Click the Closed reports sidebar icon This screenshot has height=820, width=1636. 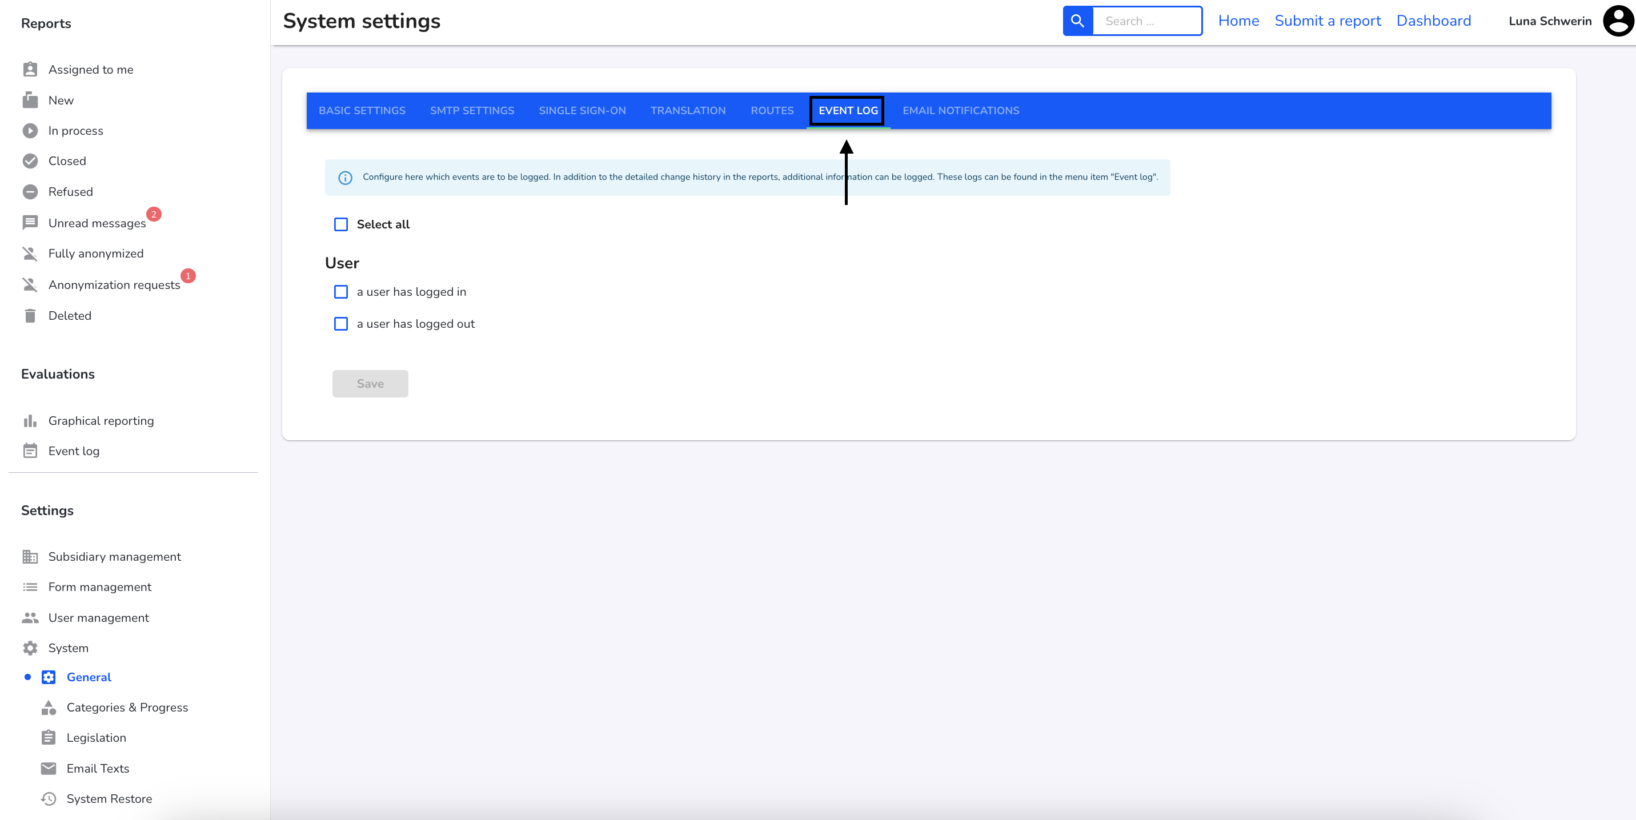point(29,161)
